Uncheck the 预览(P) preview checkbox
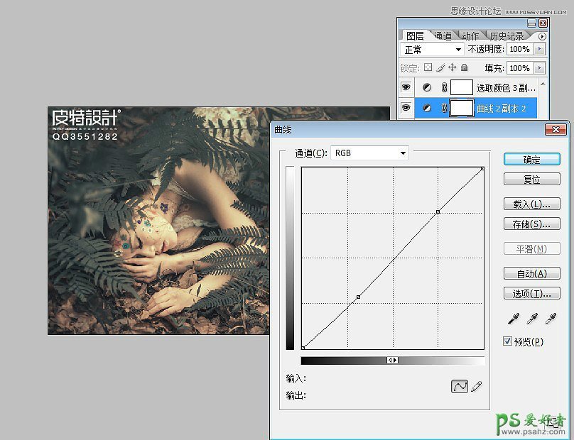 click(507, 341)
